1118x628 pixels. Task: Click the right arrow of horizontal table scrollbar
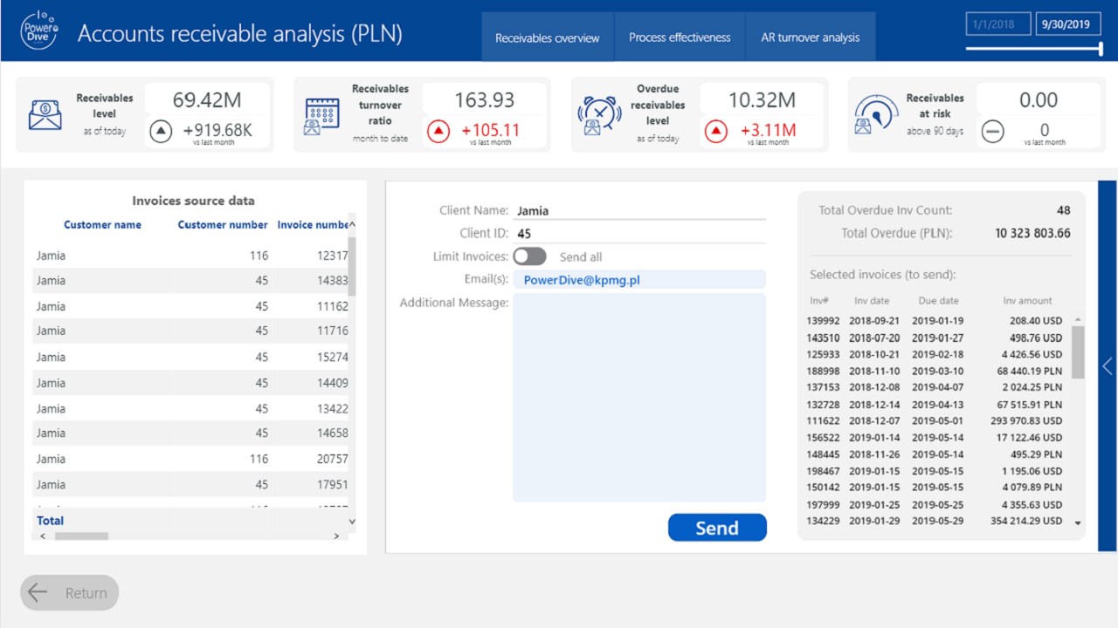click(x=336, y=536)
